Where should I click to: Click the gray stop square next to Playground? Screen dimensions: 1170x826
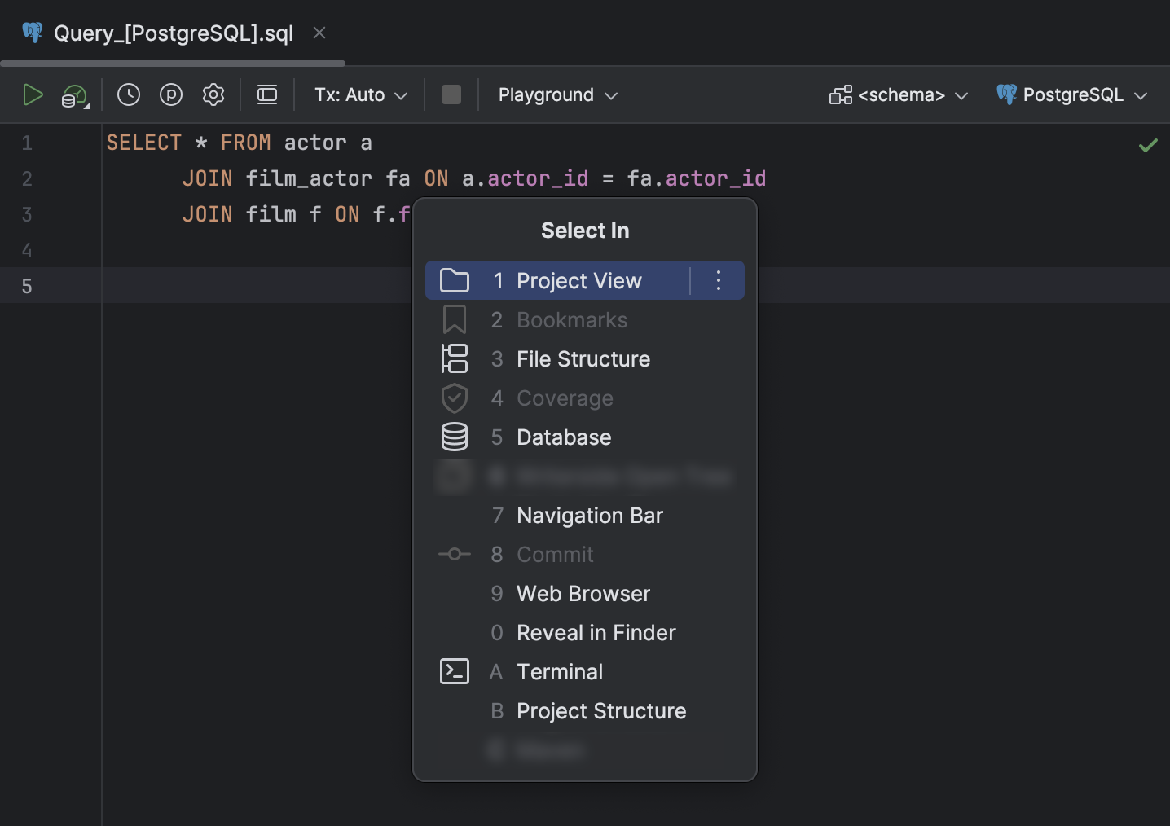451,94
